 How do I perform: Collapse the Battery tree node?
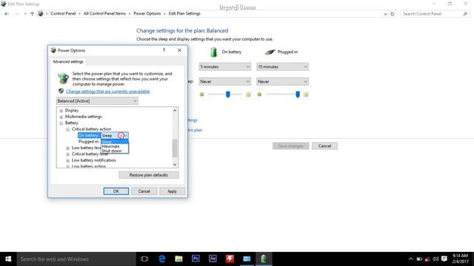click(61, 123)
